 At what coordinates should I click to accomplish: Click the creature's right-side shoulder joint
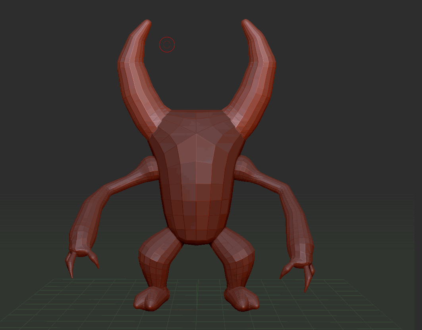coord(242,166)
